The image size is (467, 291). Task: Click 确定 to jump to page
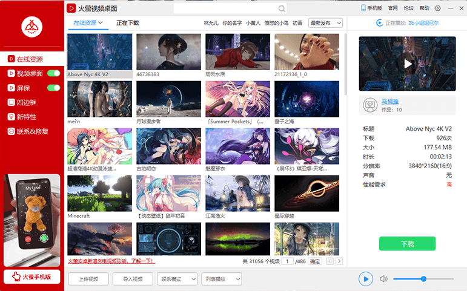click(315, 261)
